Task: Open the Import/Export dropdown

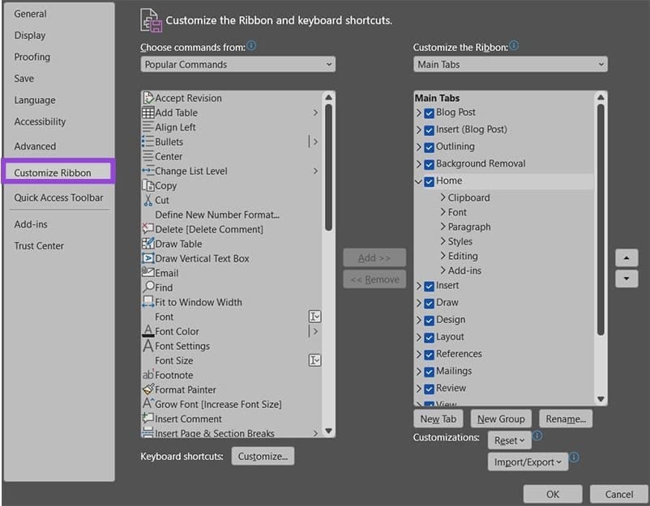Action: 528,462
